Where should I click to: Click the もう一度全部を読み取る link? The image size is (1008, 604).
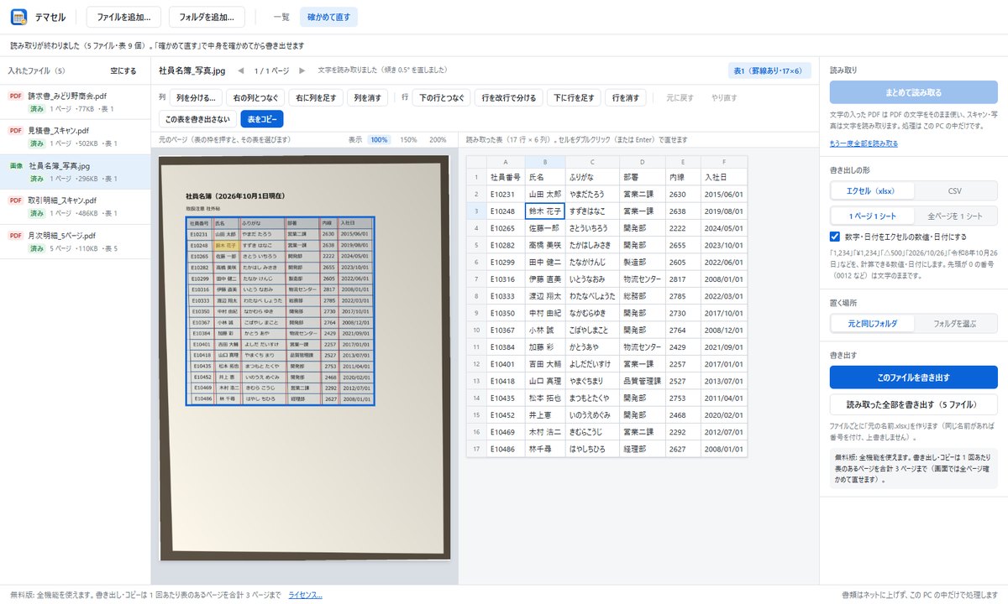point(864,143)
